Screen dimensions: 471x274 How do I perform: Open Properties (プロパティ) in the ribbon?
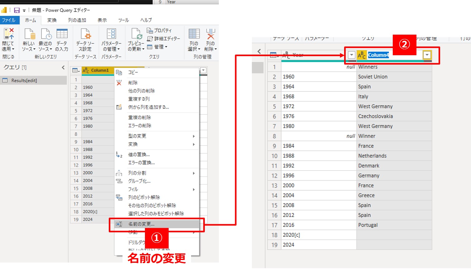[x=159, y=31]
